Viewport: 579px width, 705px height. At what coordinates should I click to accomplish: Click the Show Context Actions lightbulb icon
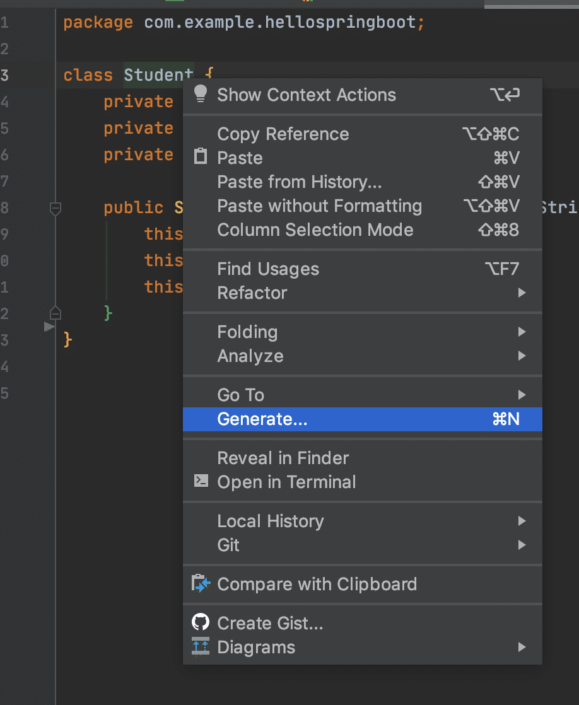[200, 95]
